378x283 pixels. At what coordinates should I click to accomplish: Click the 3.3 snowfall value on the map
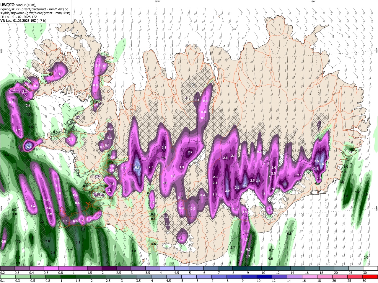click(x=237, y=187)
